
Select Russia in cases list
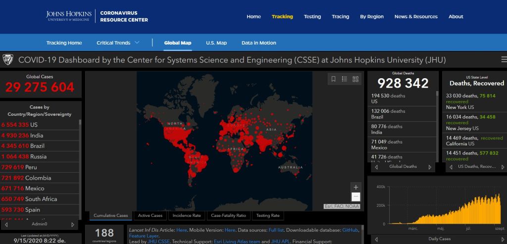(x=40, y=156)
